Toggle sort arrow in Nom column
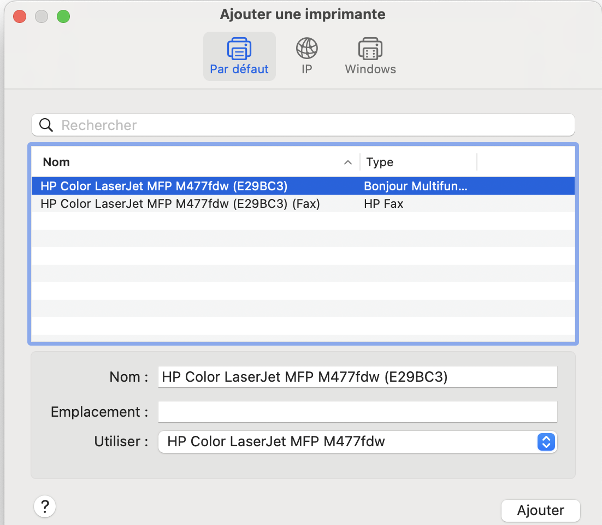Screen dimensions: 602x525 [x=347, y=162]
